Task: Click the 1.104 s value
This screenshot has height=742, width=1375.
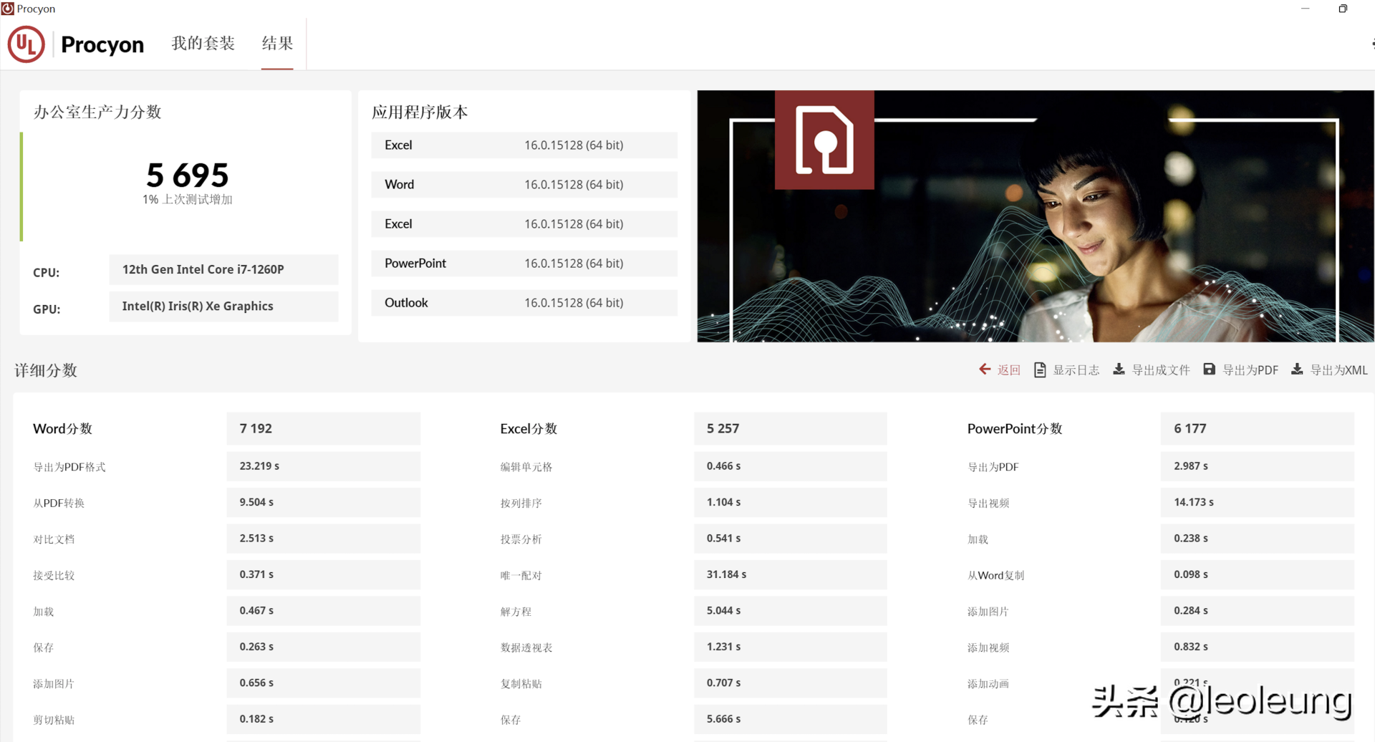Action: click(x=791, y=503)
